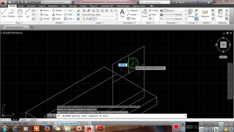
Task: Click the block Edit button
Action: (152, 15)
